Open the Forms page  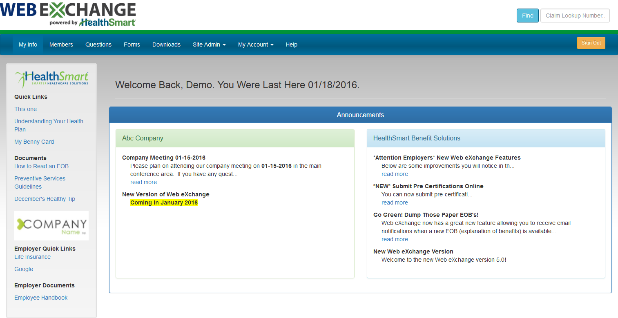click(x=132, y=44)
